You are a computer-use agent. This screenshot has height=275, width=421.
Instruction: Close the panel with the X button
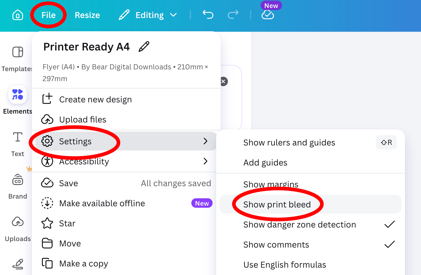pyautogui.click(x=223, y=81)
